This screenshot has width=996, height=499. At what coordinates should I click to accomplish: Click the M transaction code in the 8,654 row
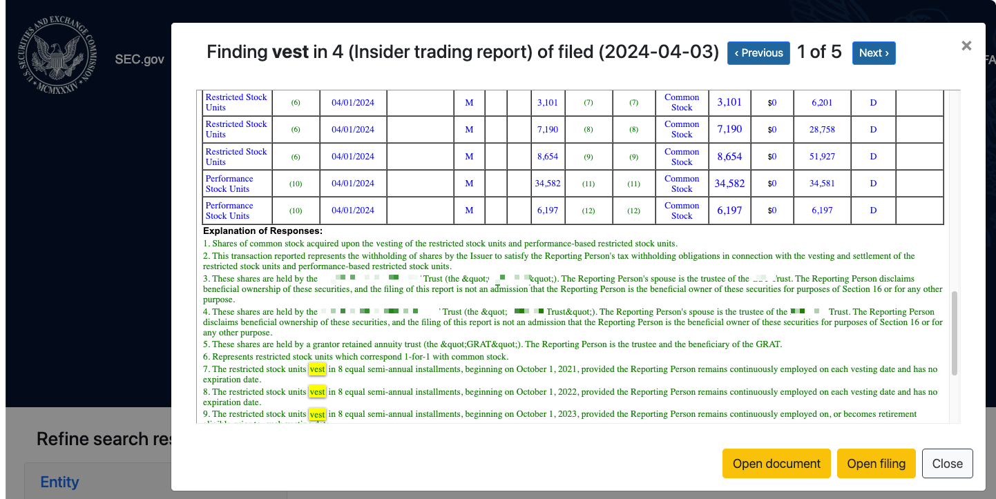tap(469, 157)
